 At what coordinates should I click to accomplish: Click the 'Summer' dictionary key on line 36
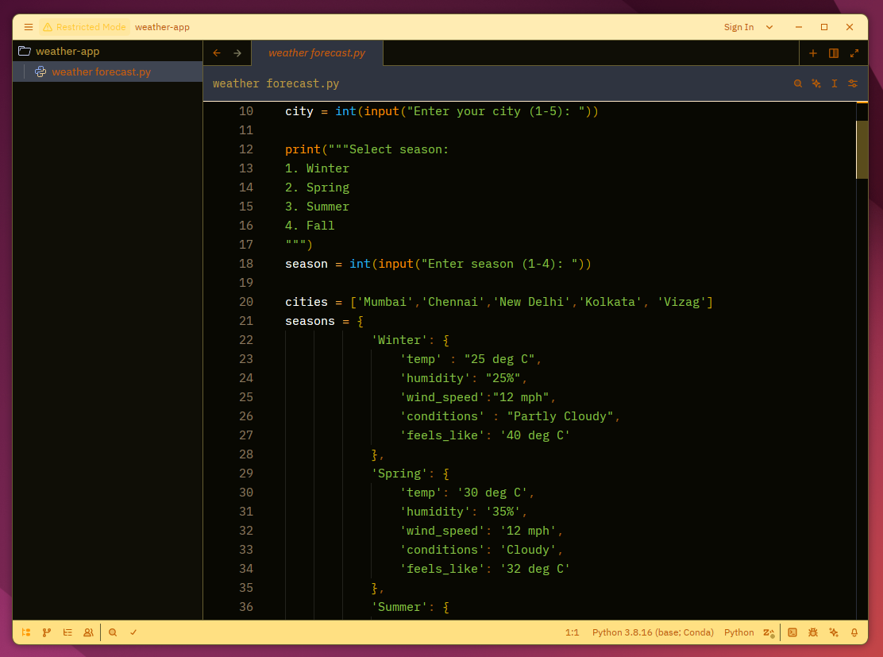point(399,608)
